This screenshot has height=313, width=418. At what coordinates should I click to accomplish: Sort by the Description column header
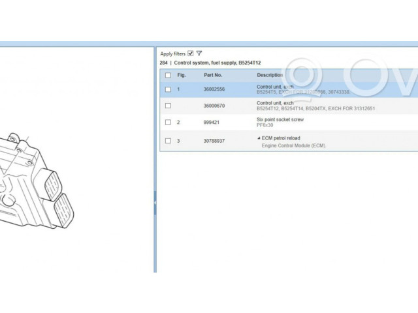(x=270, y=75)
